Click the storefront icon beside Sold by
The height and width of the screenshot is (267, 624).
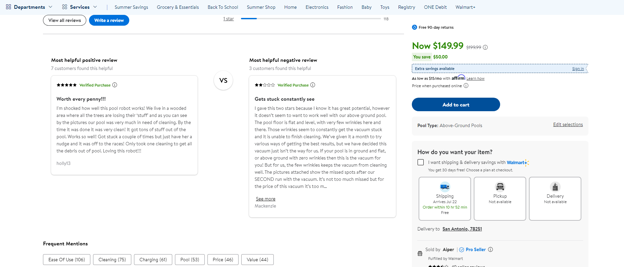point(420,253)
